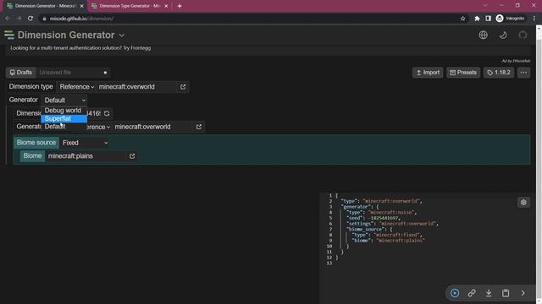Image resolution: width=542 pixels, height=304 pixels.
Task: Copy output to clipboard icon
Action: (506, 293)
